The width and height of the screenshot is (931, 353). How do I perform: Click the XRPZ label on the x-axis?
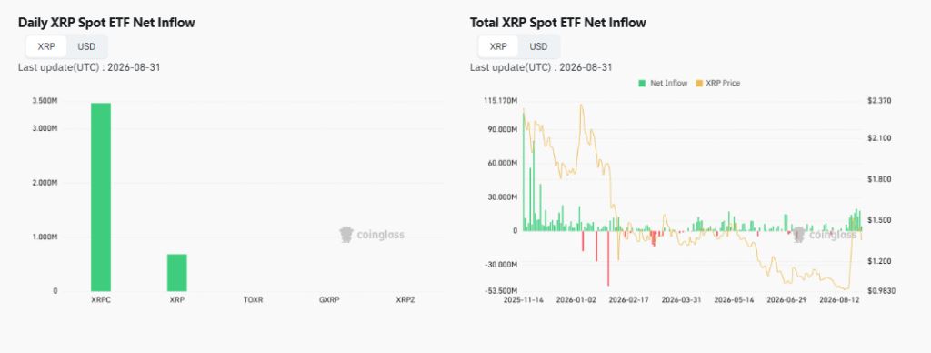click(x=405, y=300)
